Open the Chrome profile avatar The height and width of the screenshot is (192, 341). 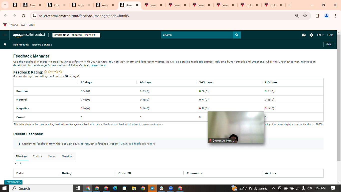[327, 16]
